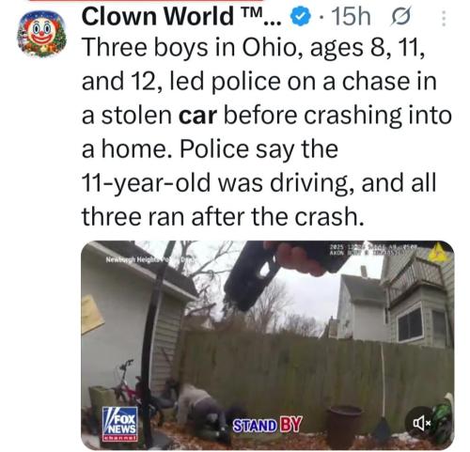Image resolution: width=470 pixels, height=452 pixels.
Task: Play the bodycam video thumbnail
Action: 267,345
